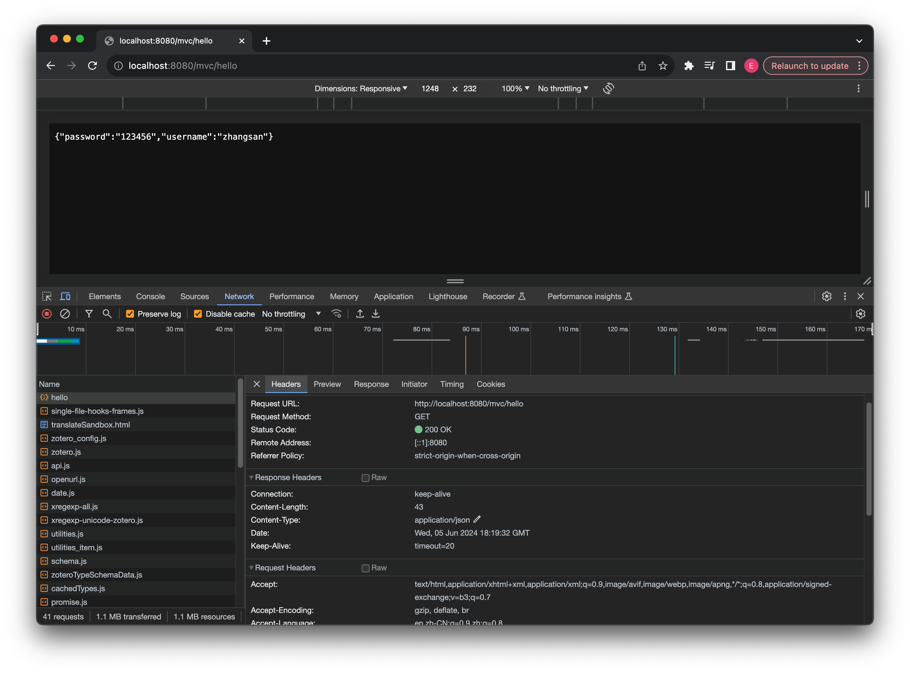Export HAR file
The image size is (910, 673).
375,314
